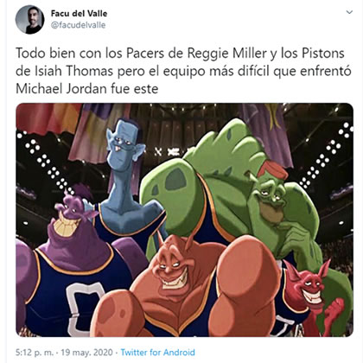Click the 5:12 p. m. timestamp
This screenshot has height=363, width=363.
click(35, 353)
